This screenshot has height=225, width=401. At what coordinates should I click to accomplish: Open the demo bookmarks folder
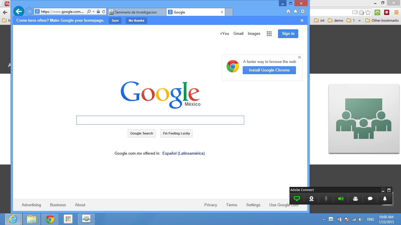pos(335,21)
